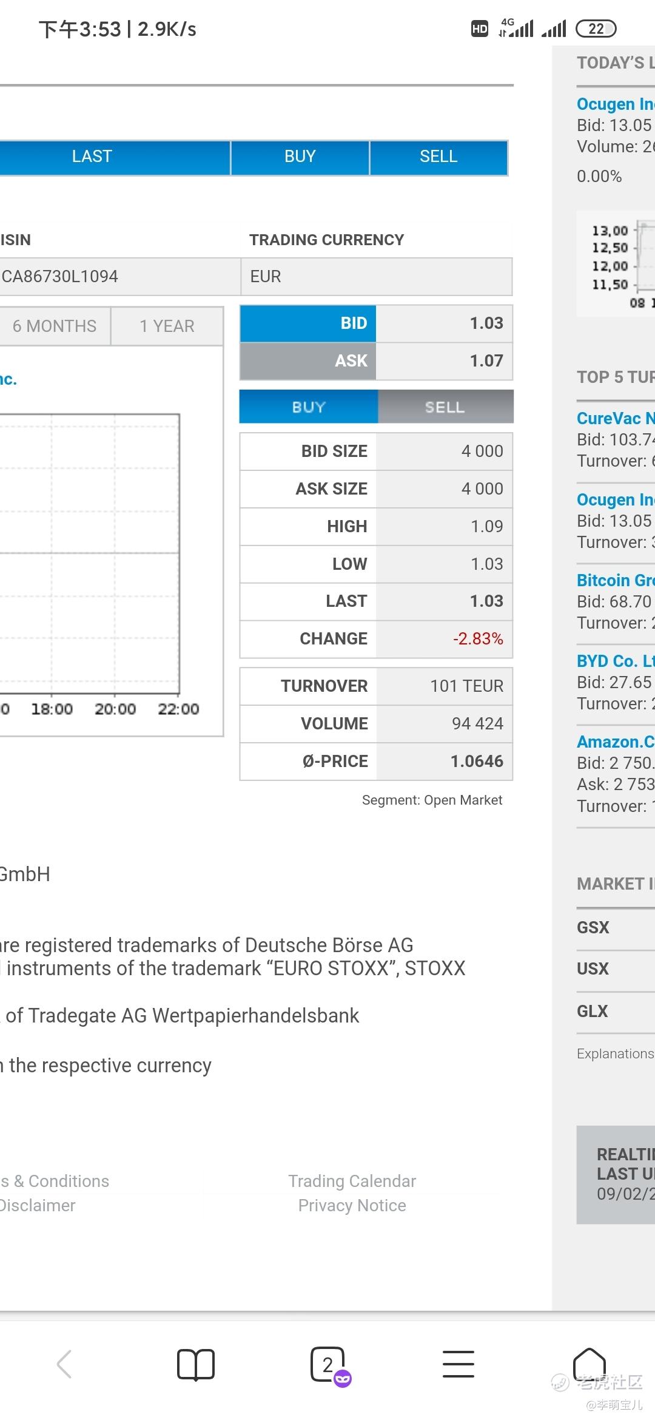Select the SELL tab in blue header
Viewport: 655px width, 1420px height.
[x=438, y=157]
